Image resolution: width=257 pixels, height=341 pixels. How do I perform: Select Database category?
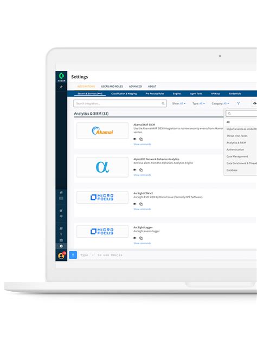[x=232, y=170]
